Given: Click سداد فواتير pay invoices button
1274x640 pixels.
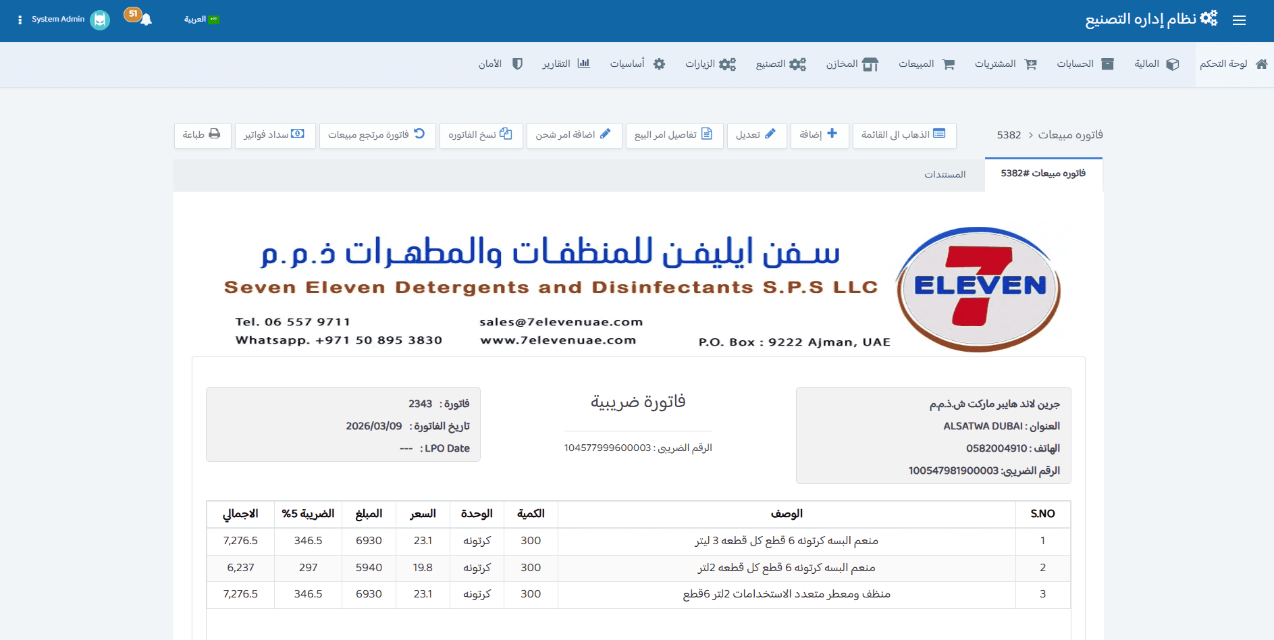Looking at the screenshot, I should click(275, 135).
